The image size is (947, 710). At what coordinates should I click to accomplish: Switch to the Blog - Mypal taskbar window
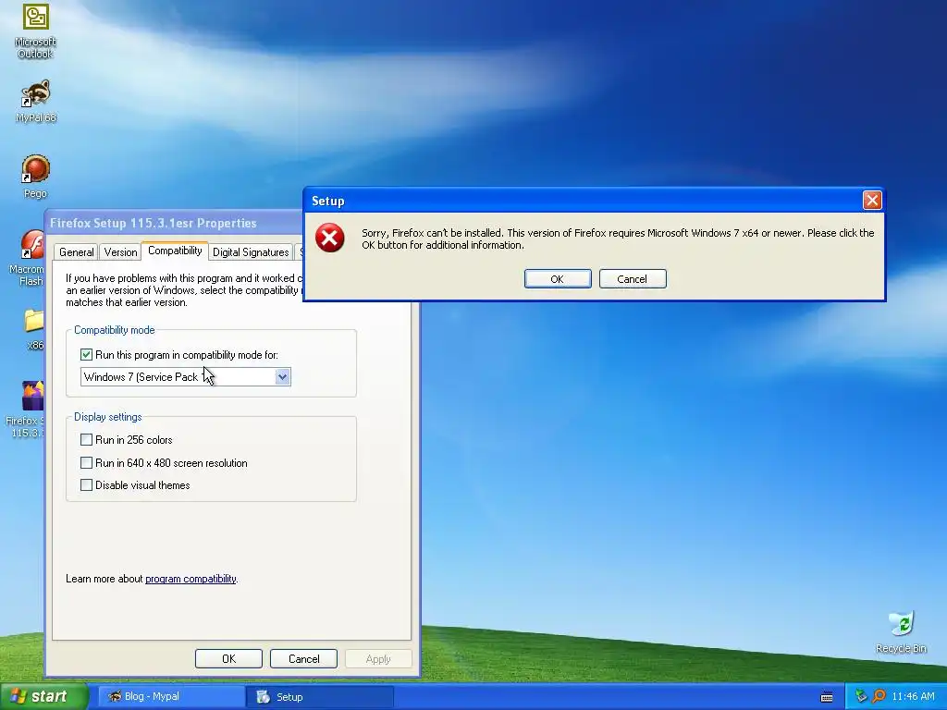171,696
